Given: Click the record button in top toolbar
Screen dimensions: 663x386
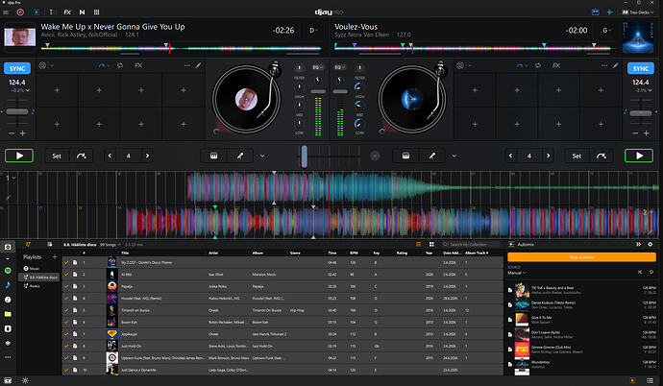Looking at the screenshot, I should [x=20, y=12].
